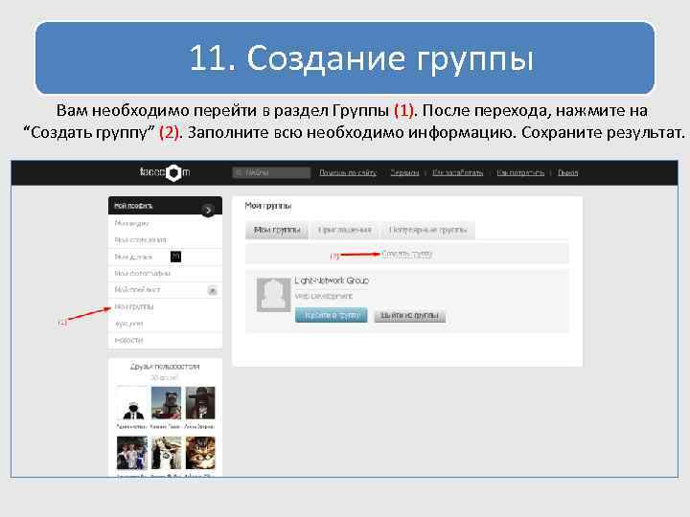The height and width of the screenshot is (517, 690).
Task: Click the bottom-row middle friend photo
Action: (x=166, y=453)
